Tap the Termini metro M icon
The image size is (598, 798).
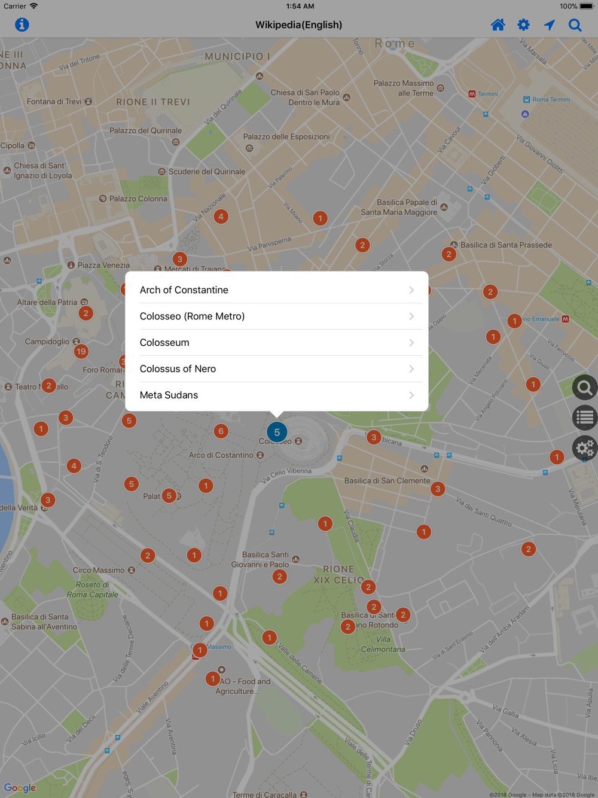coord(472,94)
